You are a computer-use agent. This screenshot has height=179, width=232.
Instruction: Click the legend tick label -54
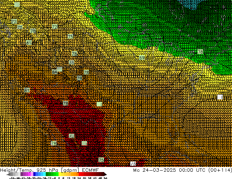12,178
